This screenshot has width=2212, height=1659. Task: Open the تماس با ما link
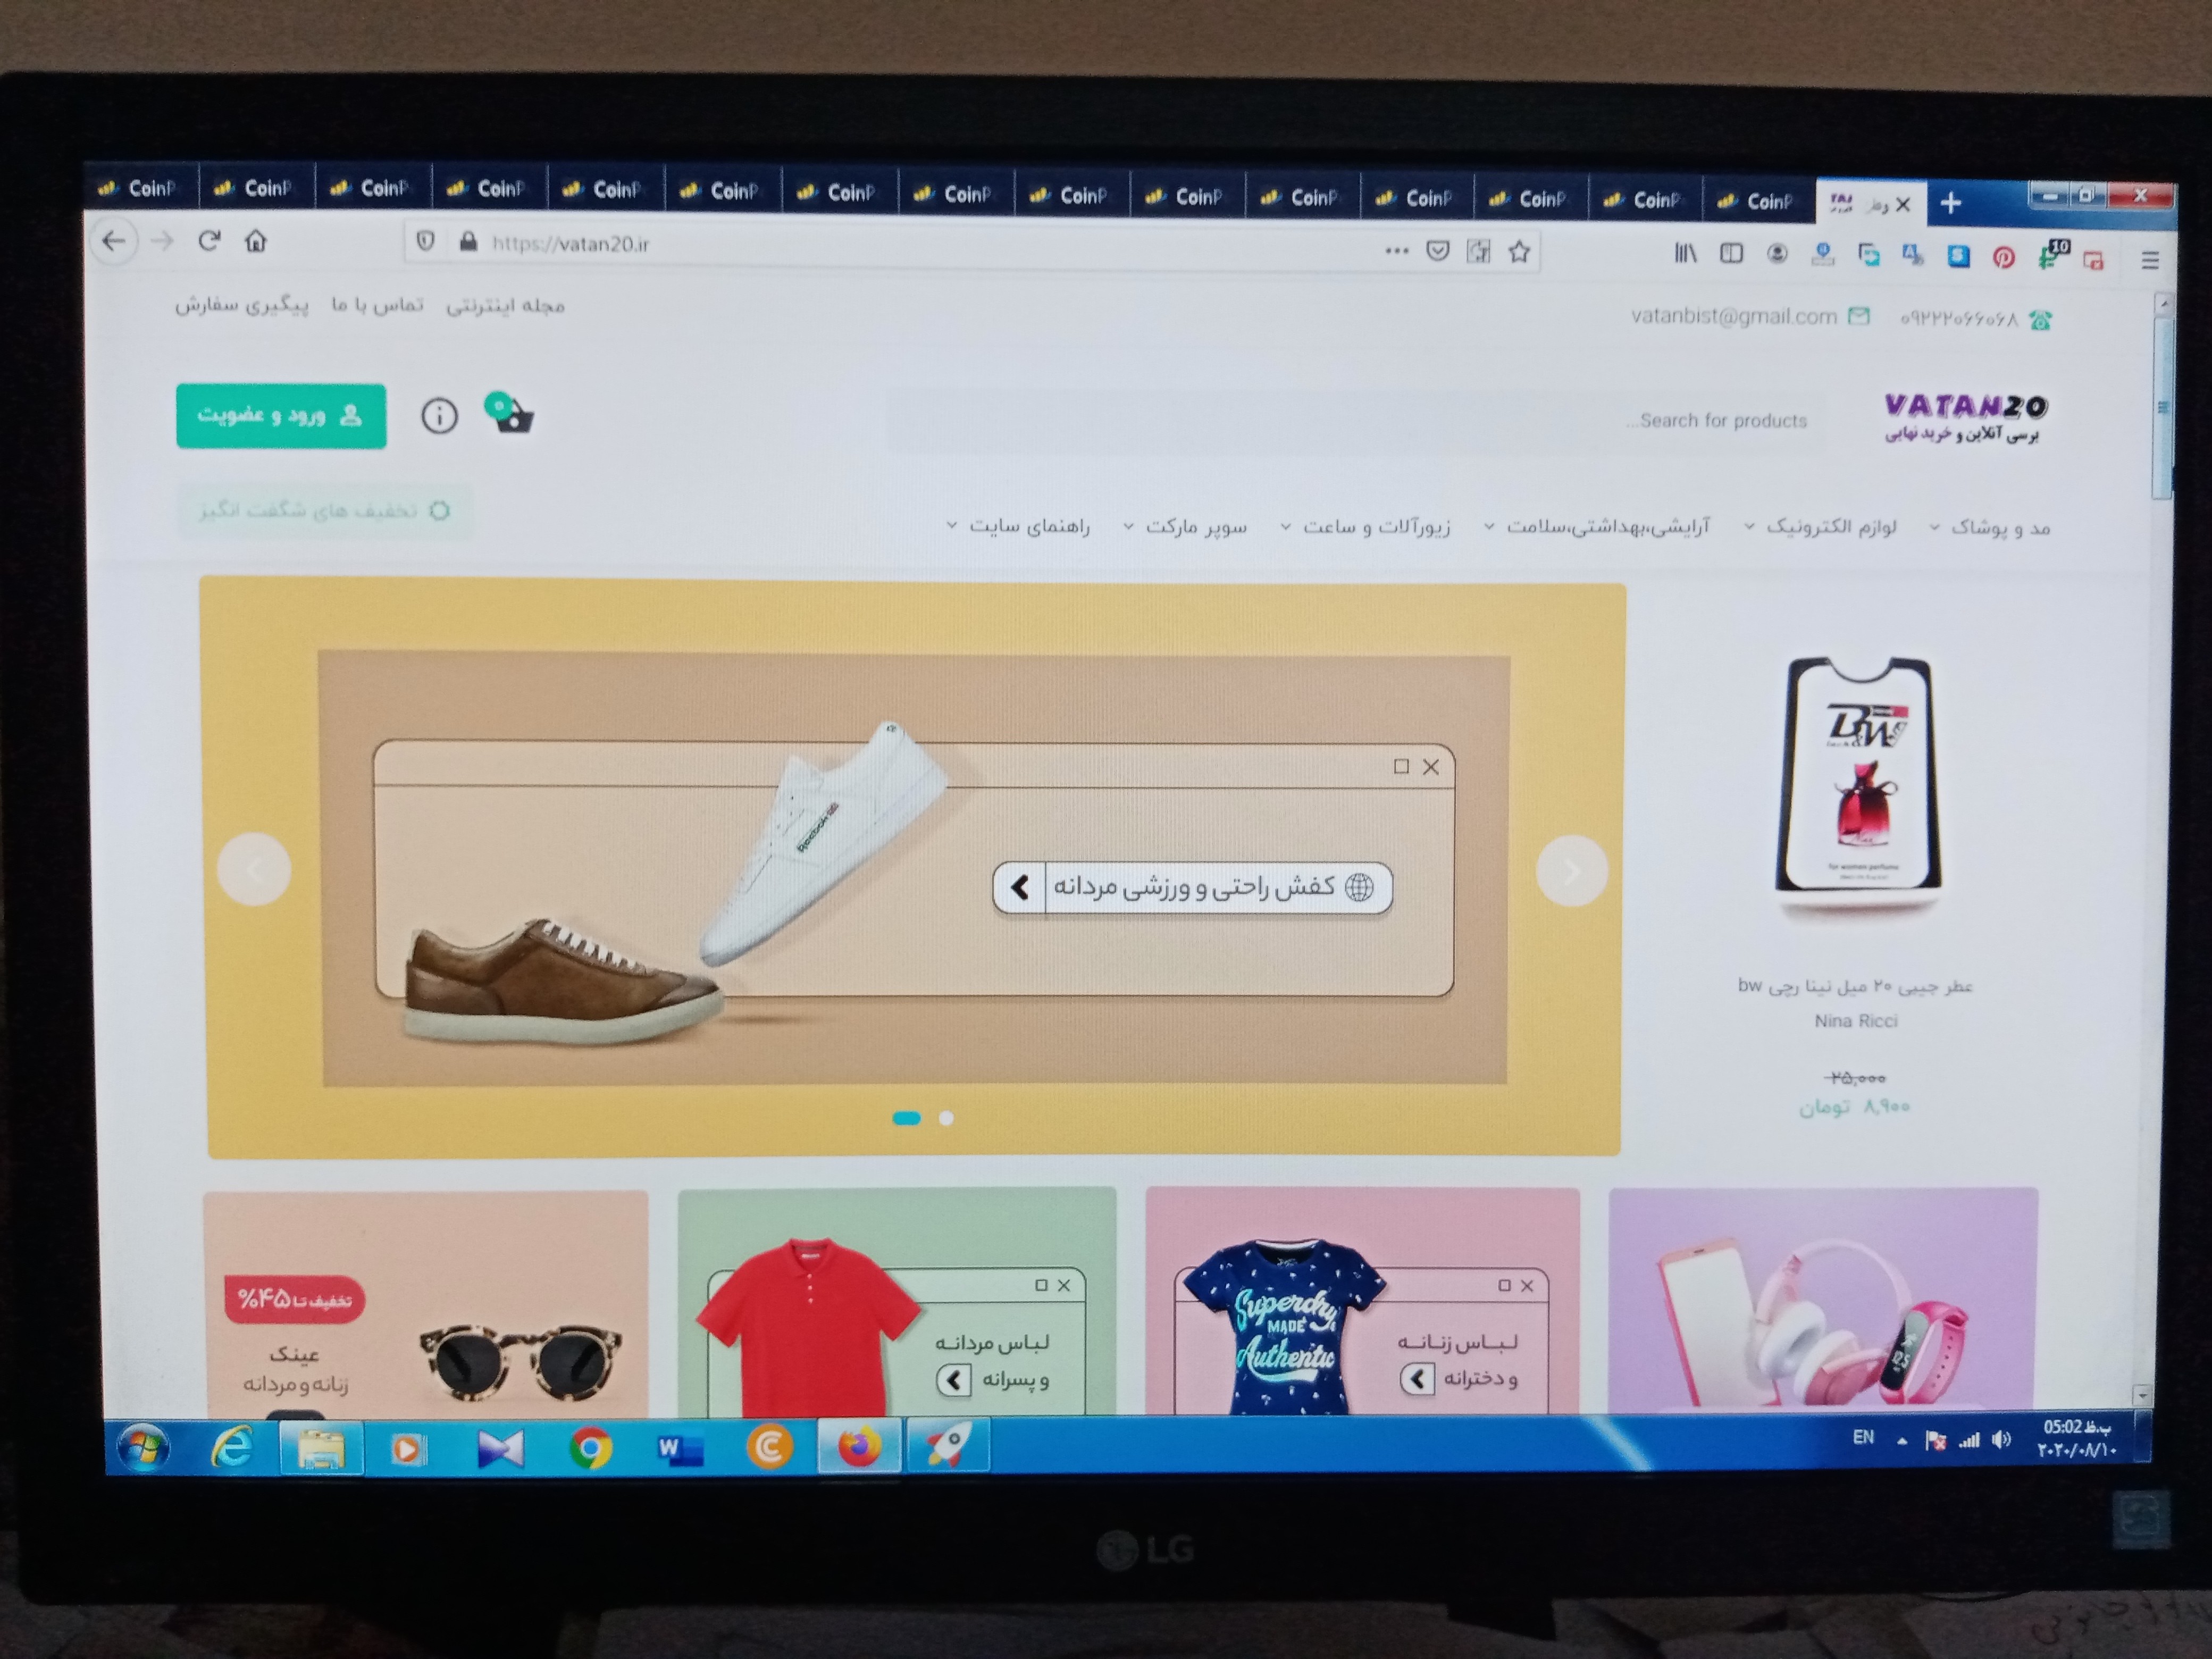(377, 304)
